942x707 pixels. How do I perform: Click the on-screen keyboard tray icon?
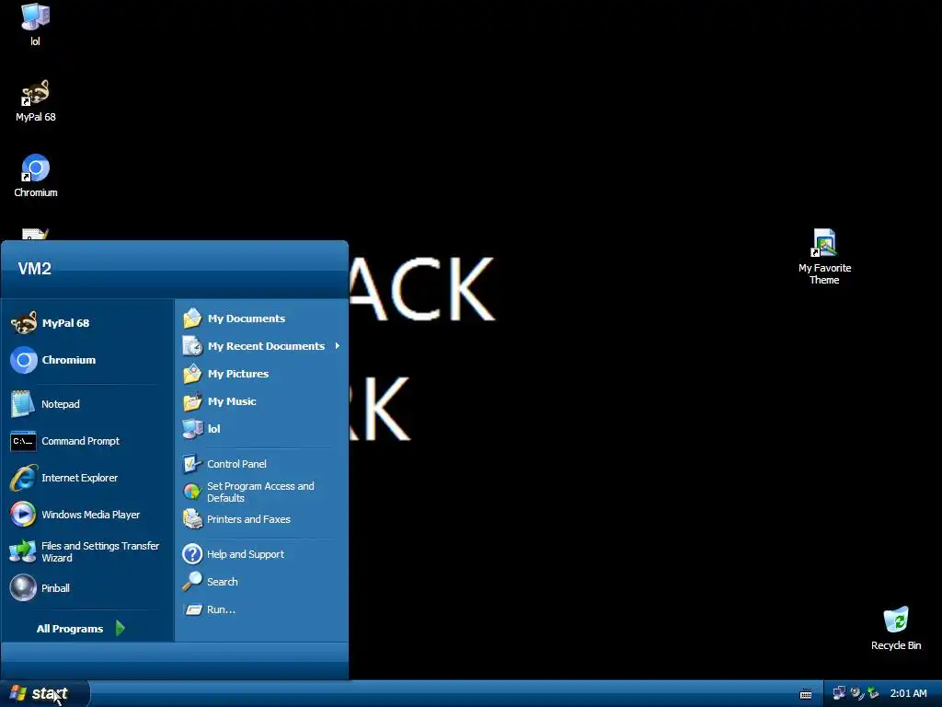point(806,694)
